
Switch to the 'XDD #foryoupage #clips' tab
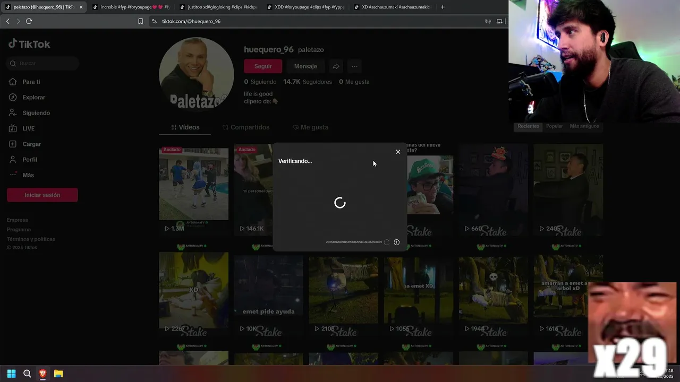point(305,7)
